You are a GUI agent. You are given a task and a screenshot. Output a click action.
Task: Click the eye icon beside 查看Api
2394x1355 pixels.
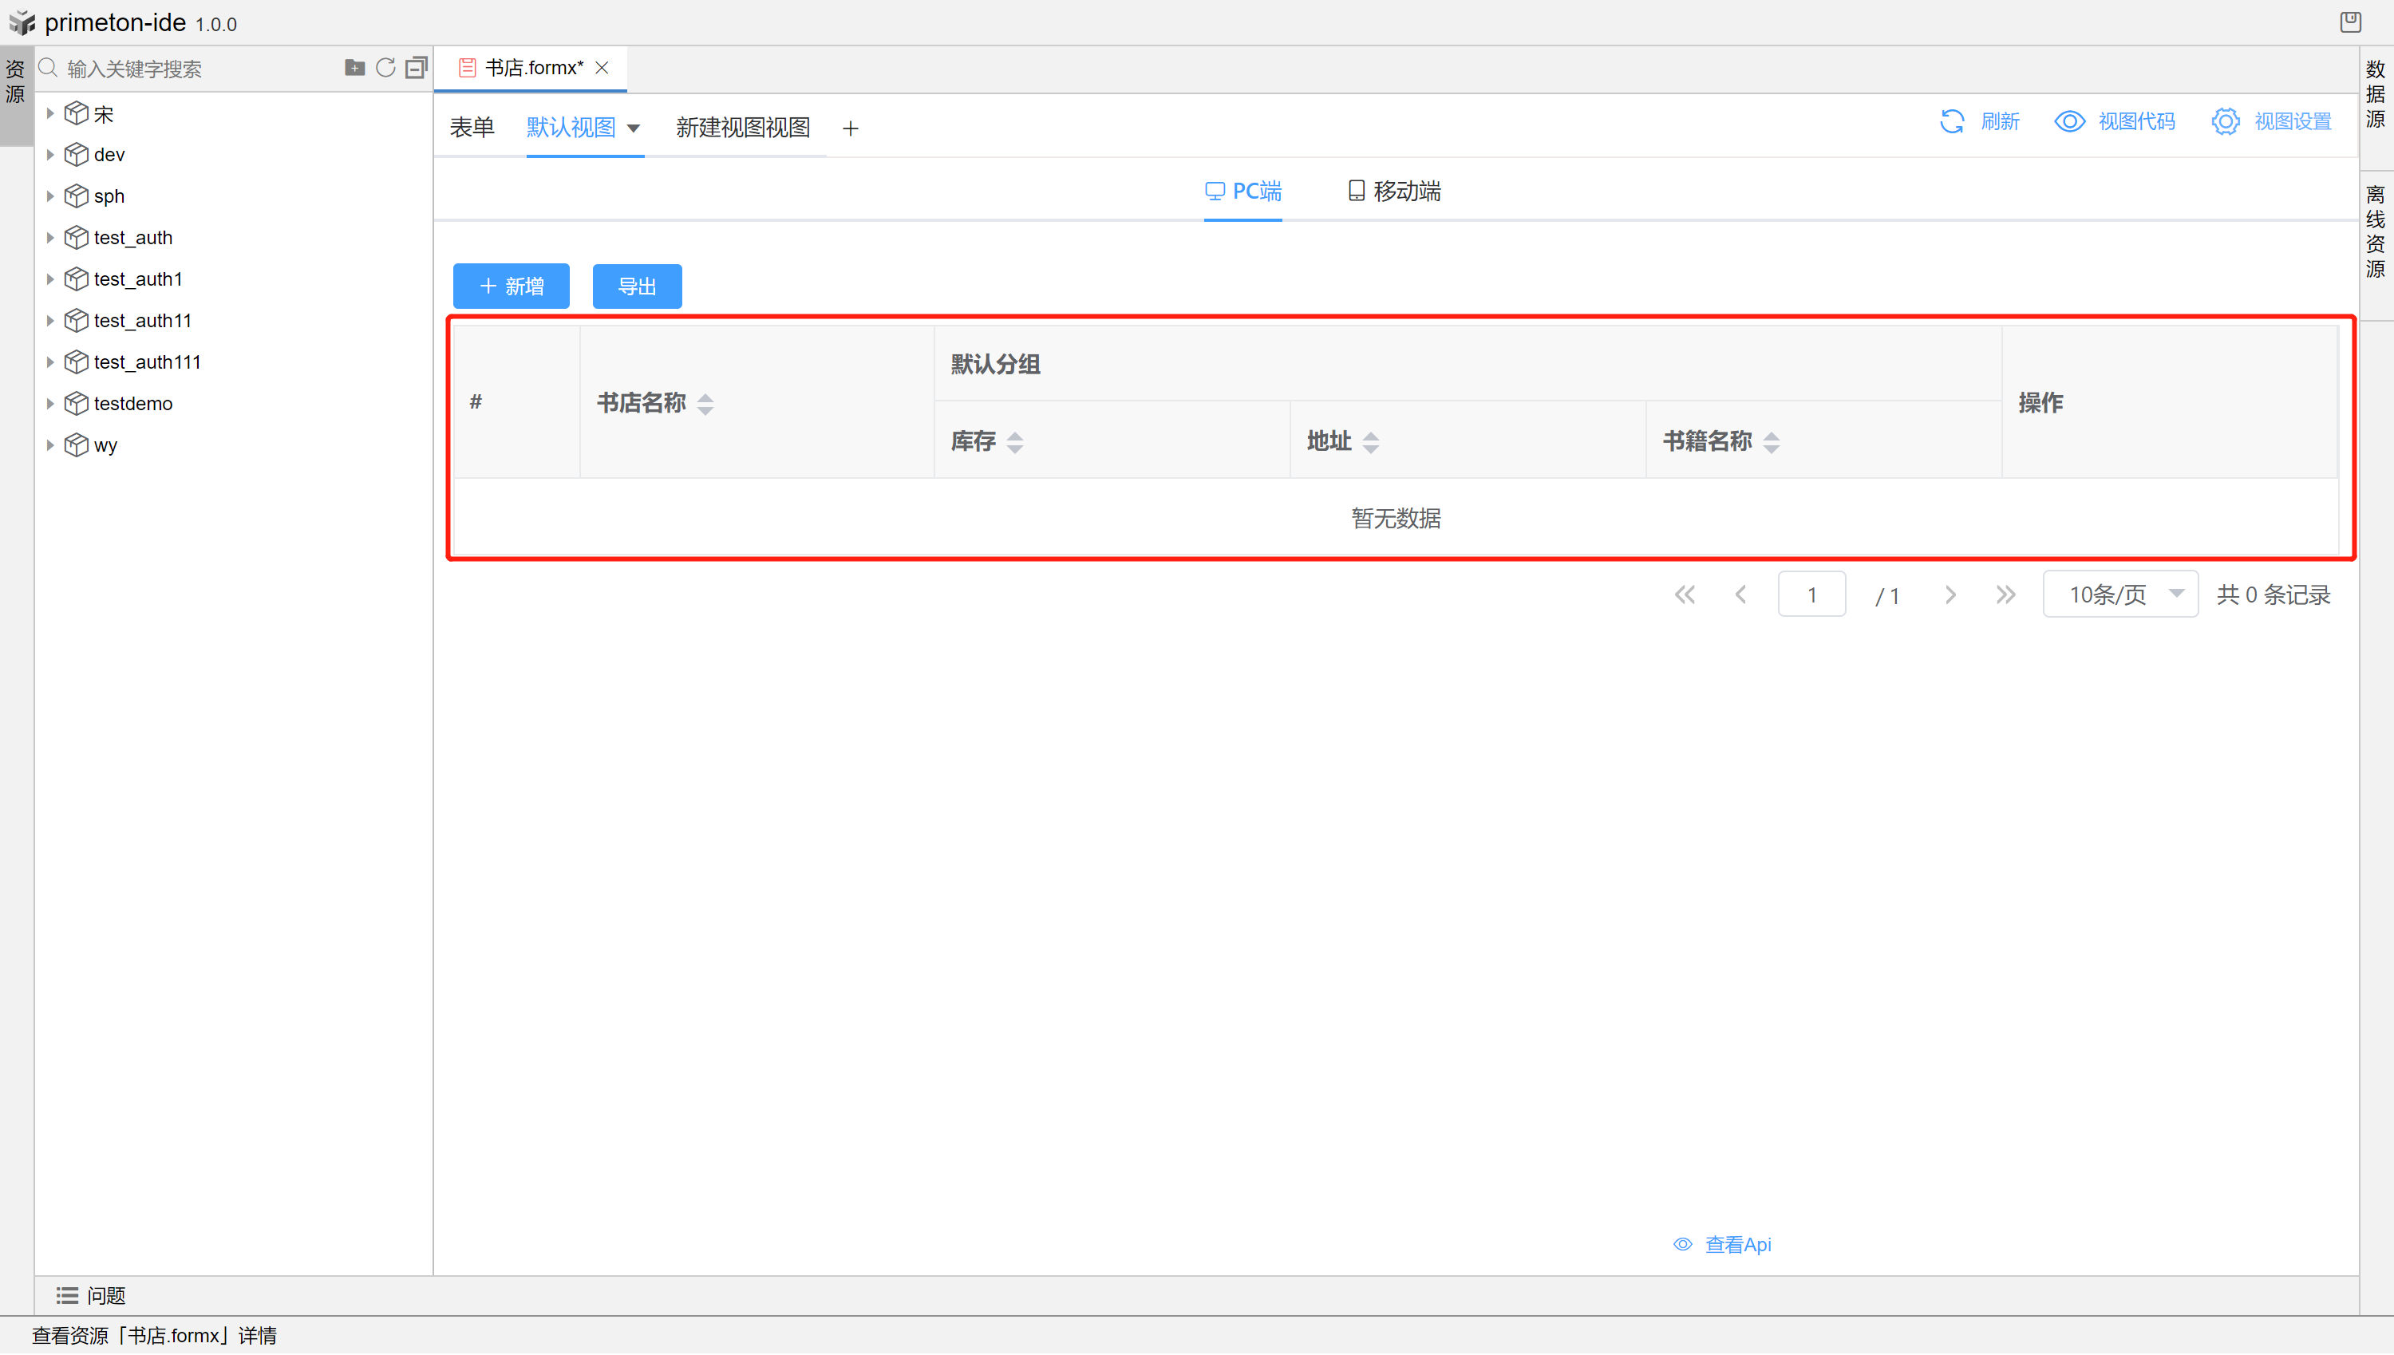coord(1682,1244)
